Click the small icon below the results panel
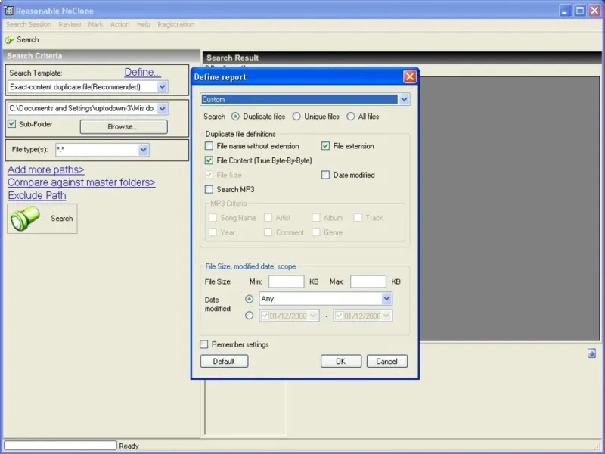605x454 pixels. tap(591, 353)
